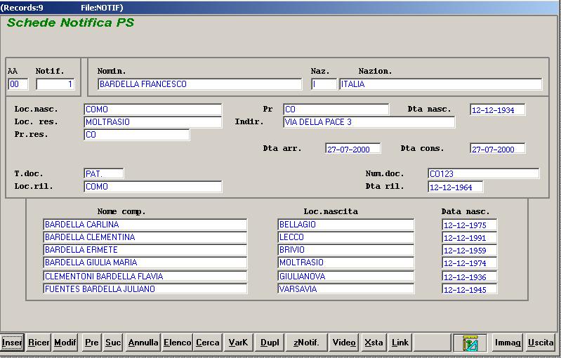Click Nomin. field BARDELLA FRANCESCO
The width and height of the screenshot is (561, 358).
199,84
